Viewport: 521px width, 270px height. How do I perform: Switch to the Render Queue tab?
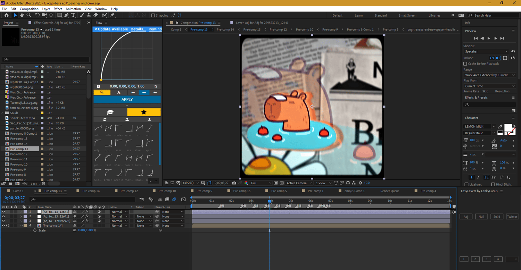pyautogui.click(x=390, y=191)
